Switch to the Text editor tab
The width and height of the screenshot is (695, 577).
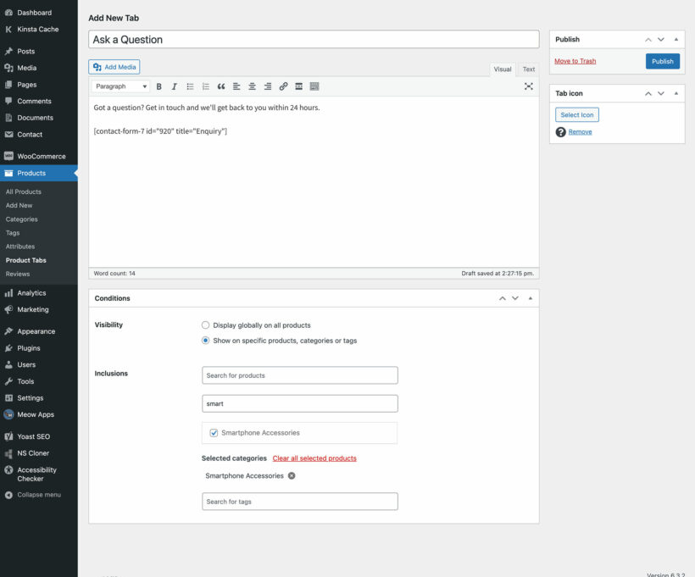pos(528,69)
